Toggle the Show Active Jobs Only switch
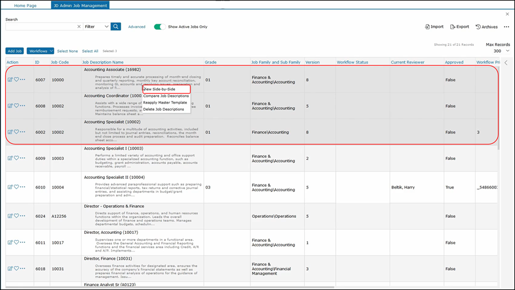Screen dimensions: 515x290 point(159,27)
